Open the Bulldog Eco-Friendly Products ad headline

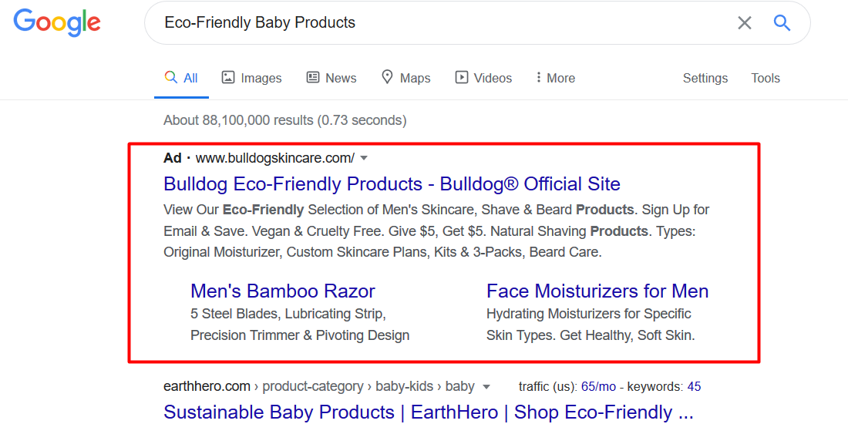coord(392,184)
